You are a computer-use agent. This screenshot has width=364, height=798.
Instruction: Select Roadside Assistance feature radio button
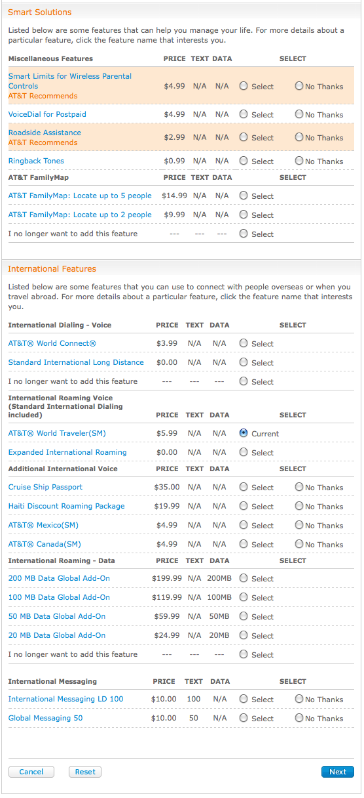point(244,137)
